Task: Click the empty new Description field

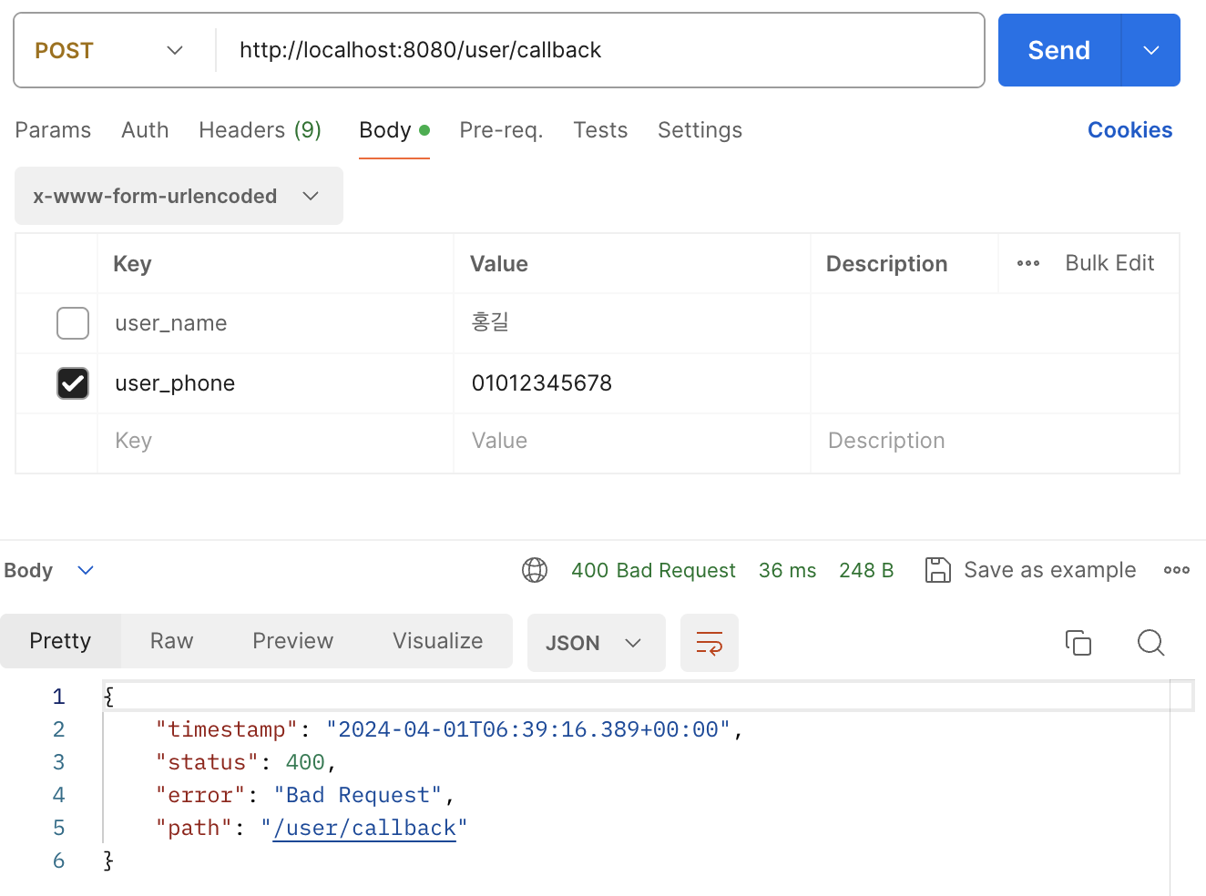Action: pyautogui.click(x=995, y=442)
